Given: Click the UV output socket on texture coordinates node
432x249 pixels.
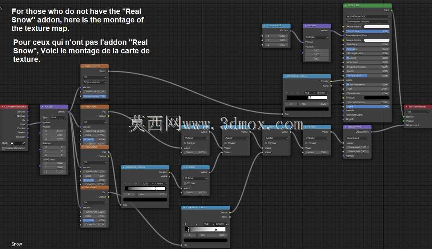Looking at the screenshot, I should click(x=28, y=120).
